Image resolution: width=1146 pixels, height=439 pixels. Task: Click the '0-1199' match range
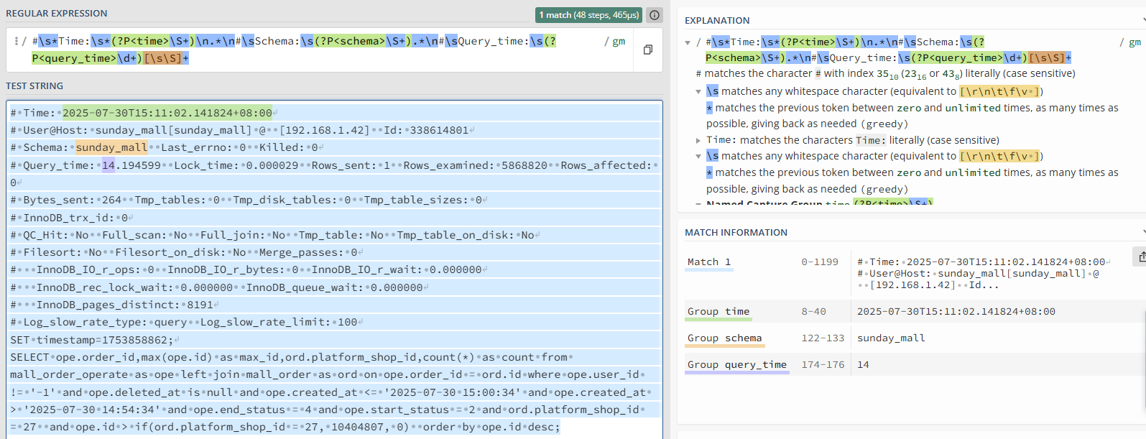click(820, 262)
